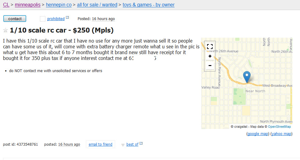The image size is (300, 160).
Task: Open the OpenStreetMap attribution link
Action: tap(279, 127)
